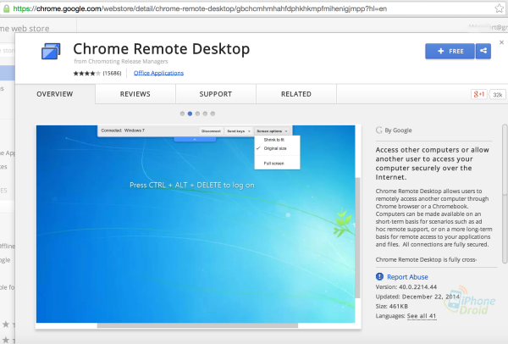Click the green padlock security icon
The width and height of the screenshot is (508, 344).
pos(6,8)
